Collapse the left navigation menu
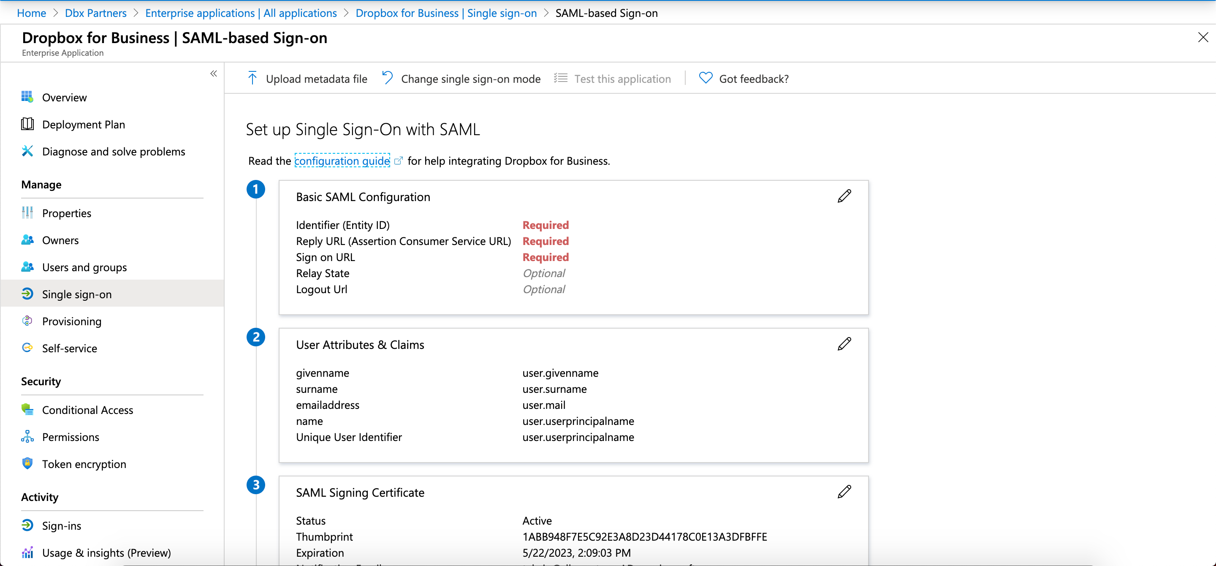 click(213, 73)
